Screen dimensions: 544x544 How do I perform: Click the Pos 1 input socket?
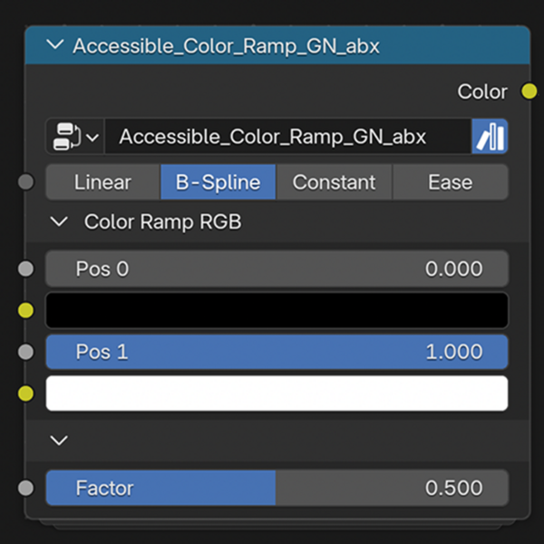(x=26, y=352)
